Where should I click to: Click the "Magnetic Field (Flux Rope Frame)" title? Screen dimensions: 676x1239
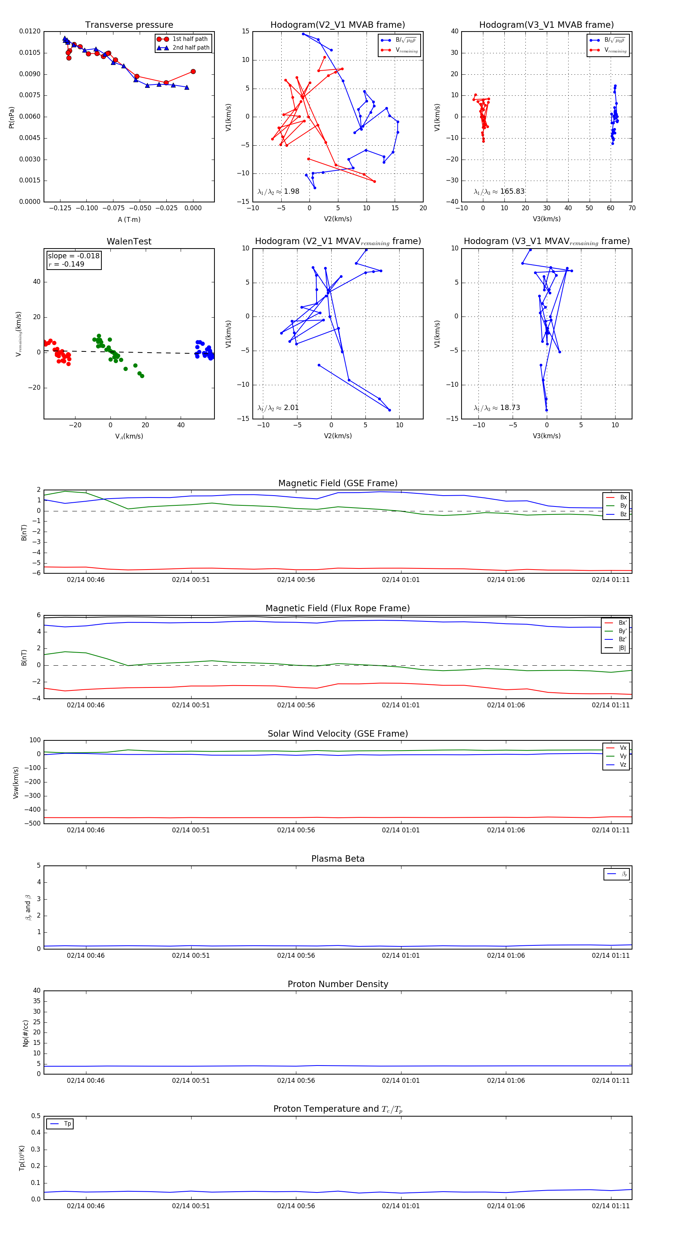point(338,609)
